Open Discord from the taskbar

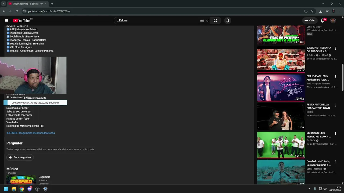pos(30,189)
